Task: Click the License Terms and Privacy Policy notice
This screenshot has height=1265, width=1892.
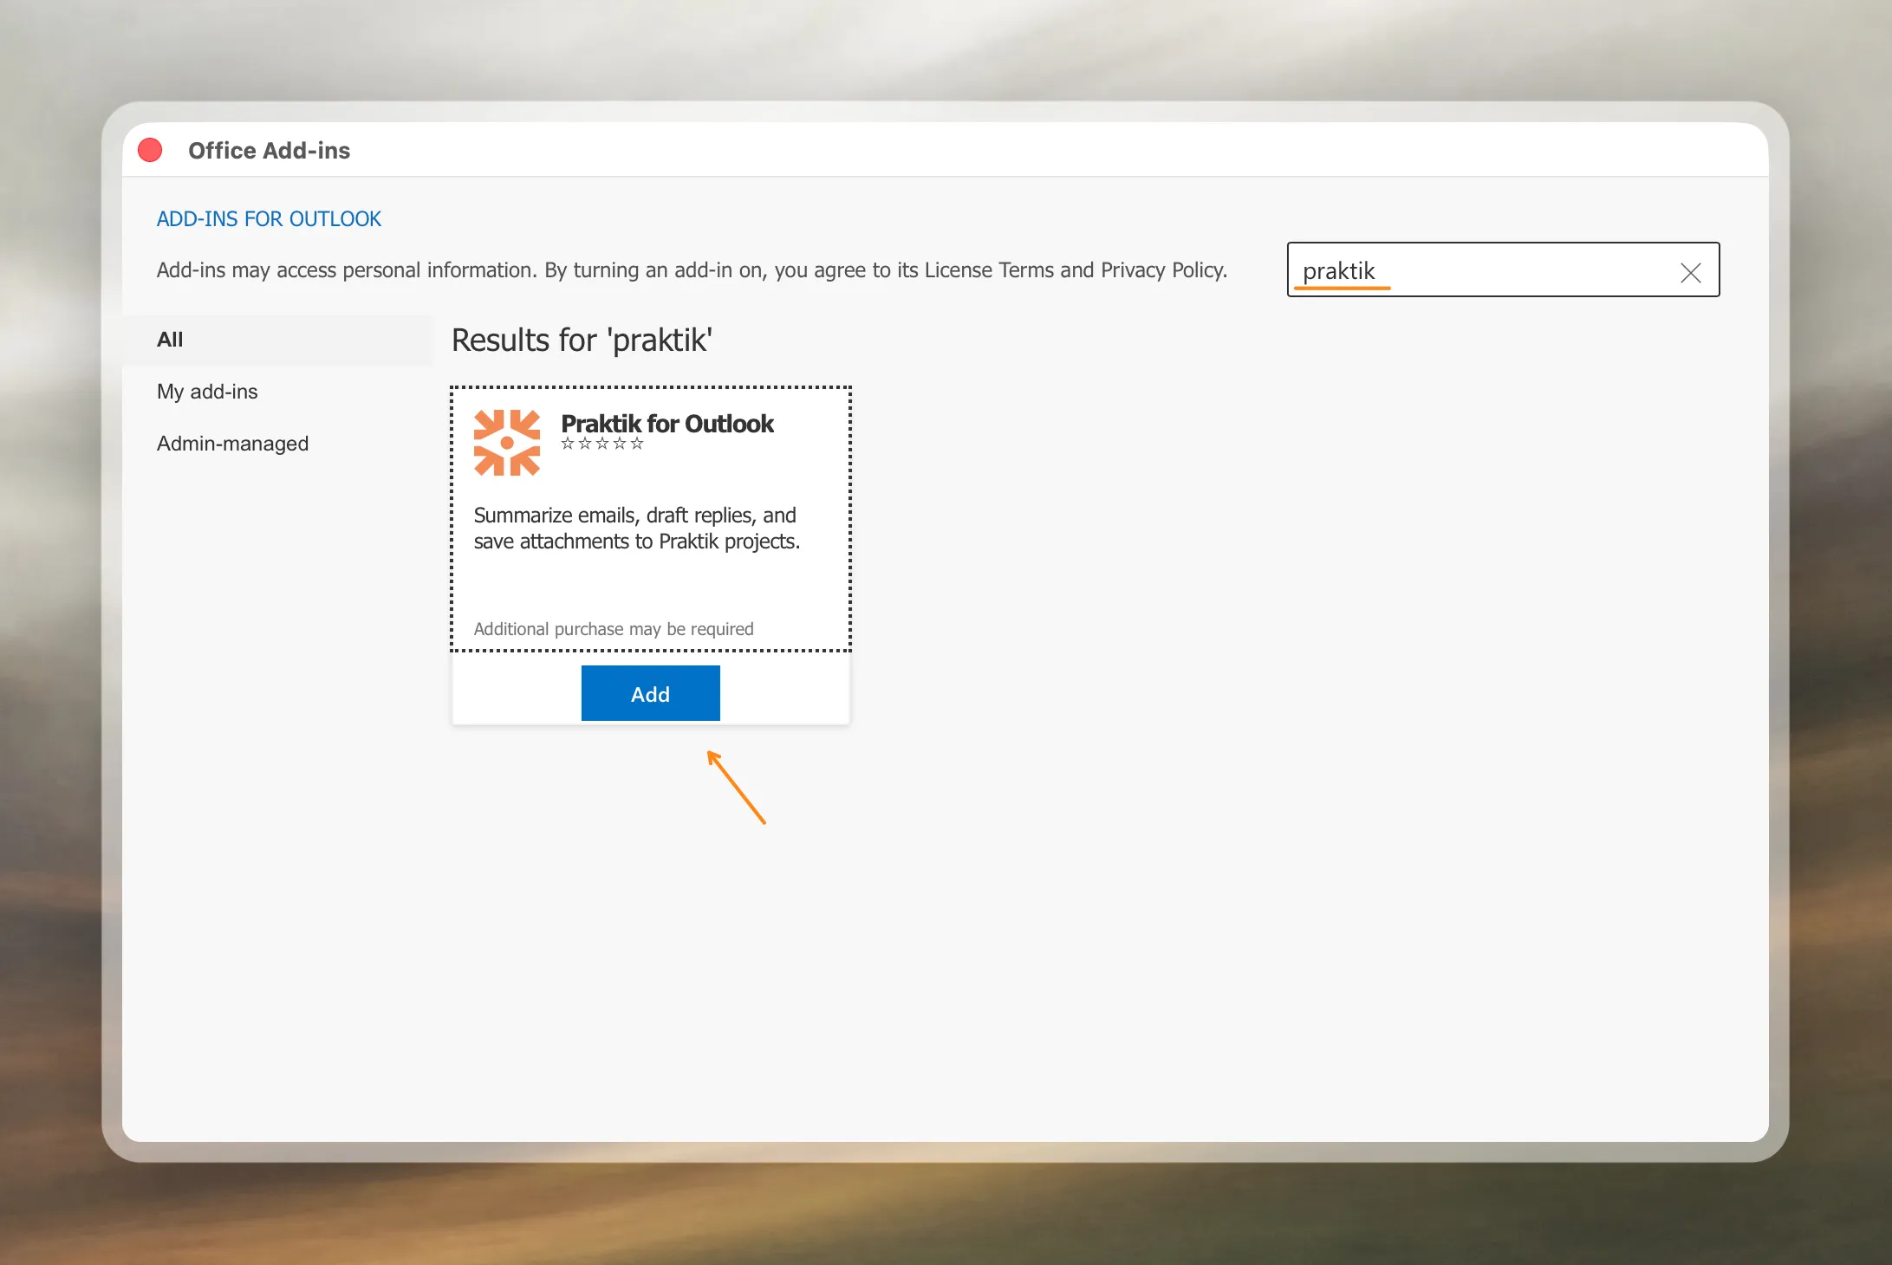Action: point(692,270)
